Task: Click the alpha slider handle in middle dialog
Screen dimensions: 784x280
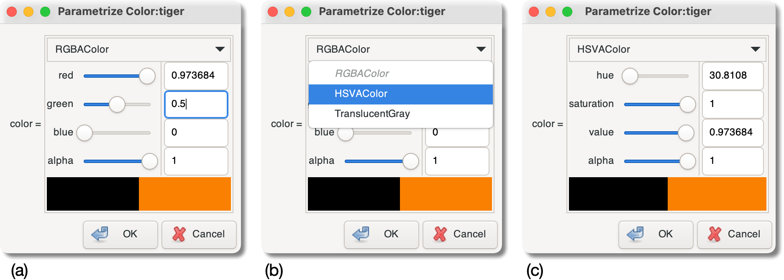Action: (410, 161)
